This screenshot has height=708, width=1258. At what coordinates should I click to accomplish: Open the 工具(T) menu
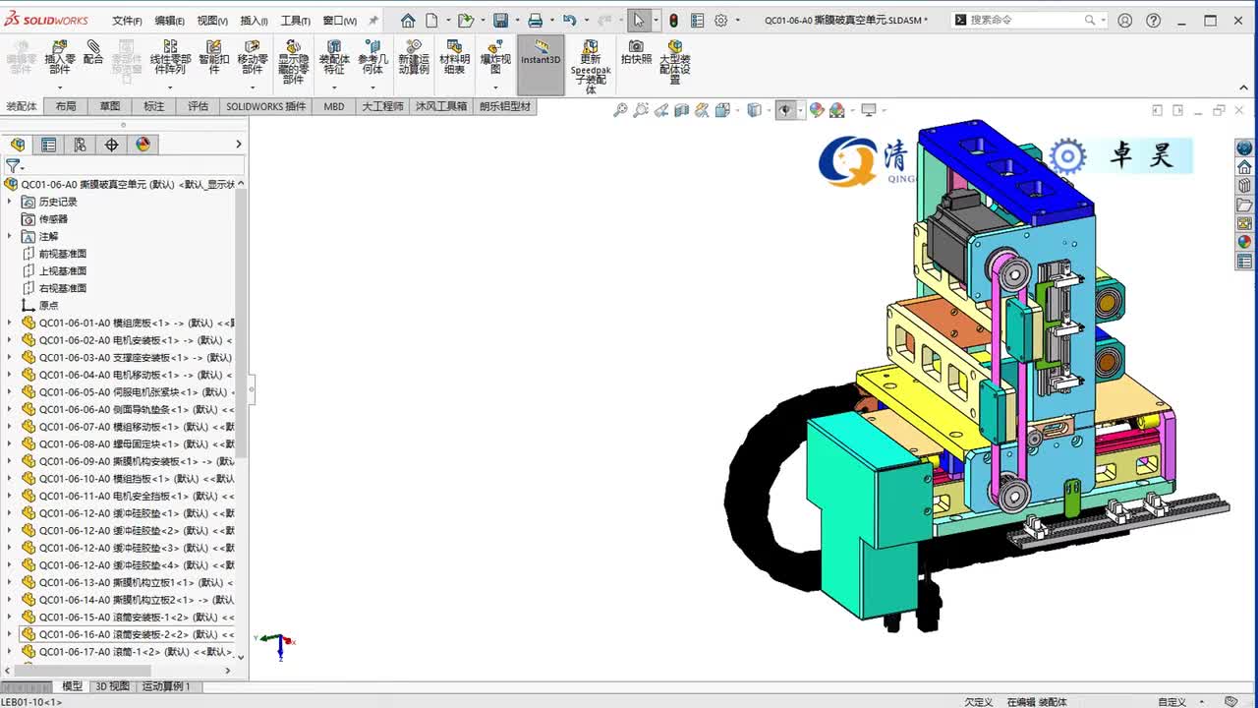(x=295, y=21)
